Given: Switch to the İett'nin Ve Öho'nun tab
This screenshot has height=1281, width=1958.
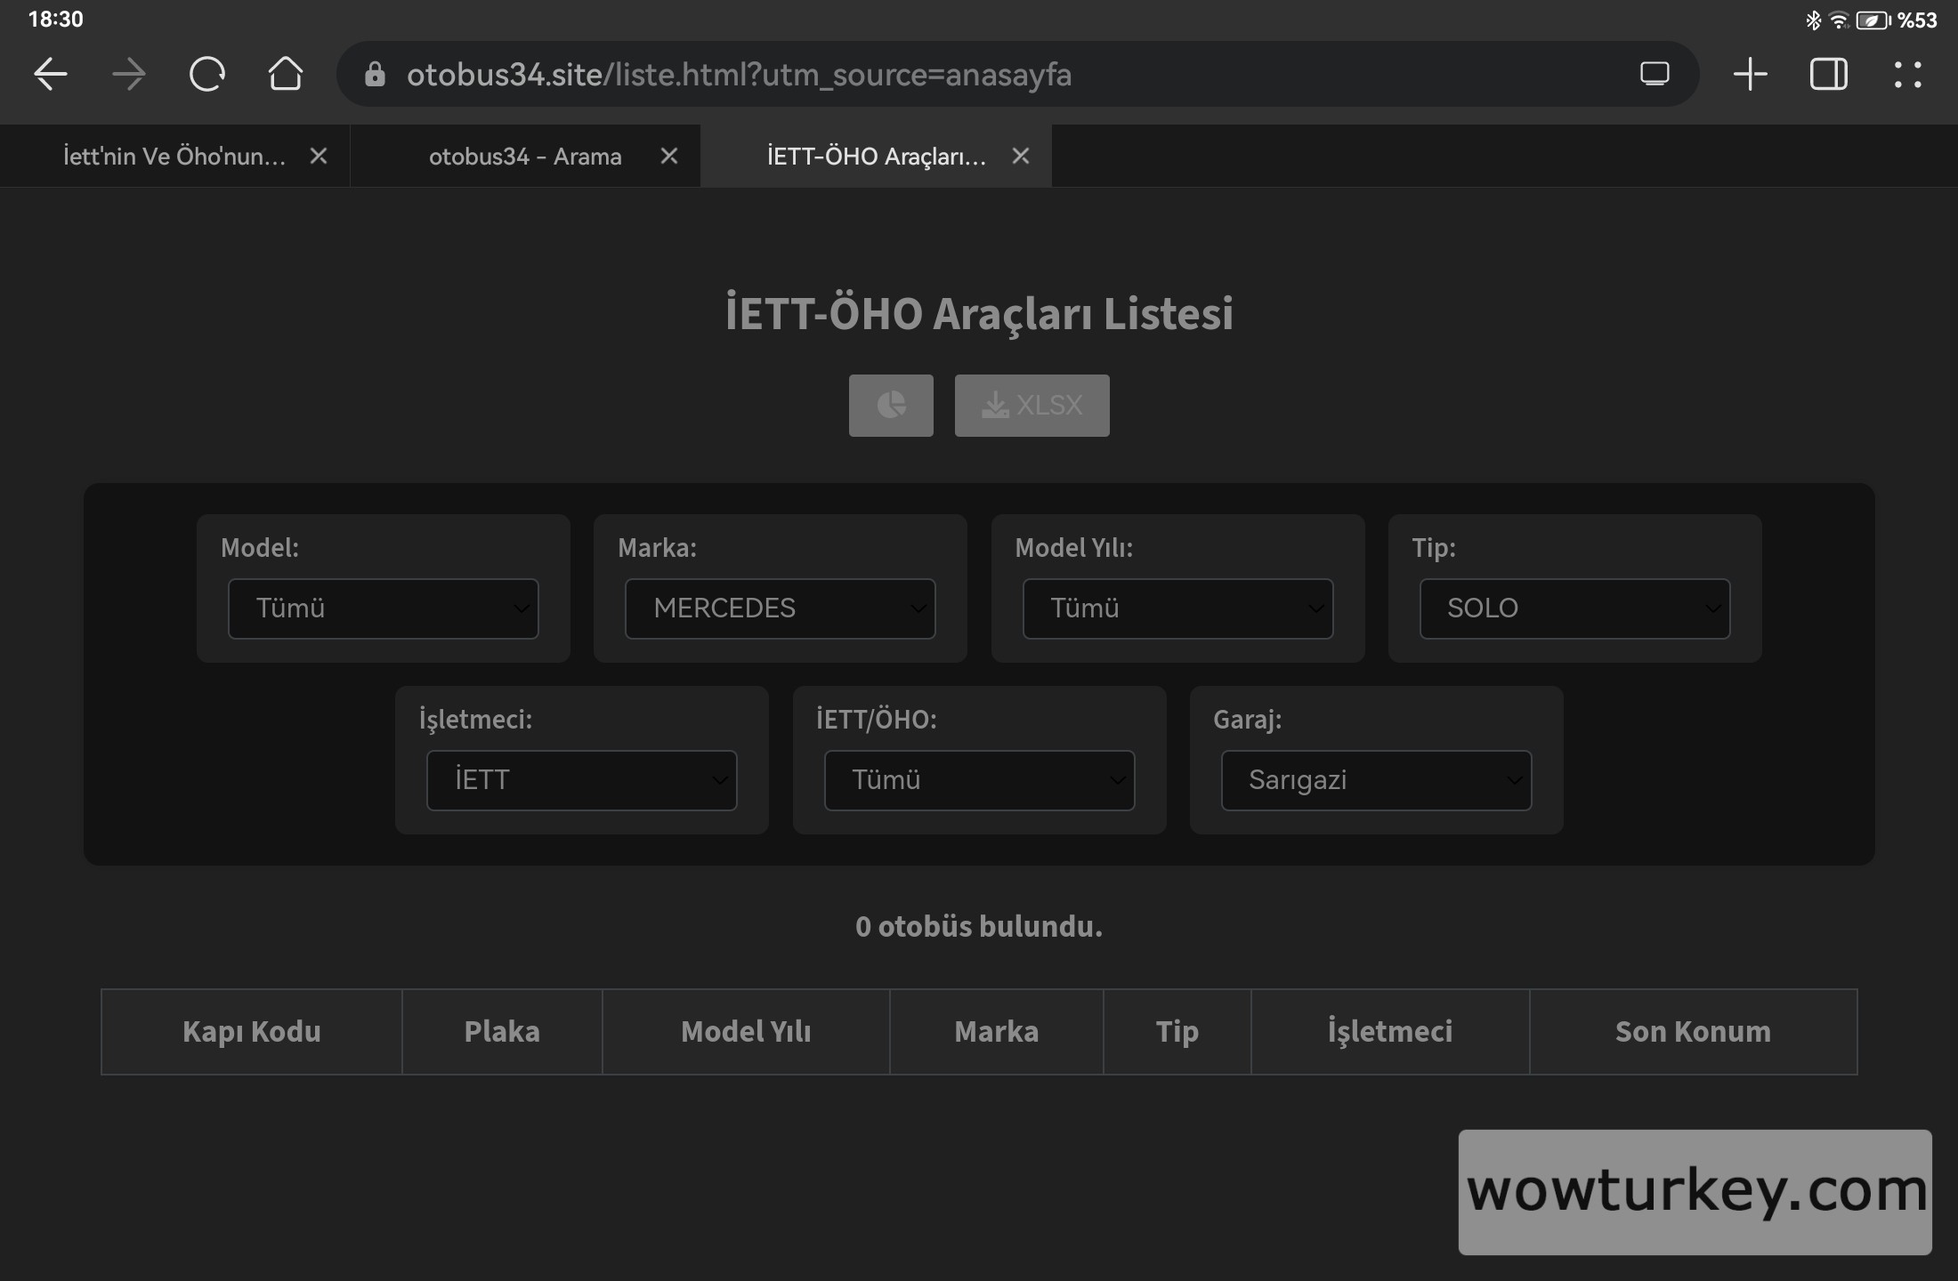Looking at the screenshot, I should tap(174, 157).
